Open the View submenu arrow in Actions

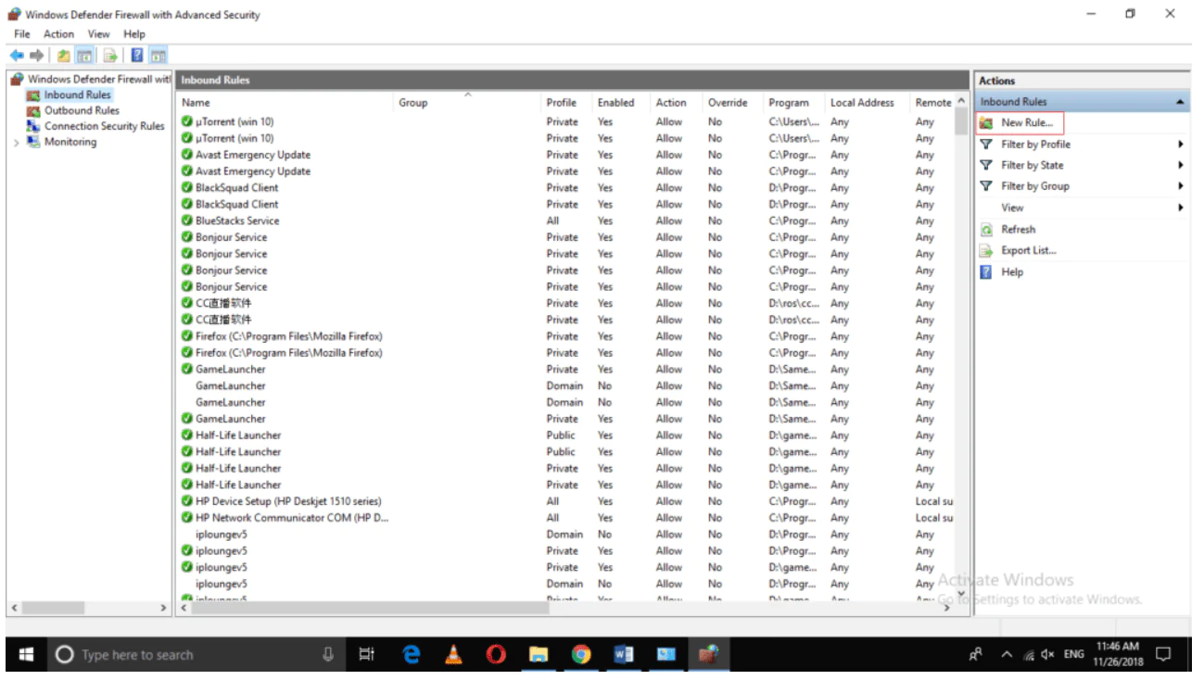tap(1181, 208)
